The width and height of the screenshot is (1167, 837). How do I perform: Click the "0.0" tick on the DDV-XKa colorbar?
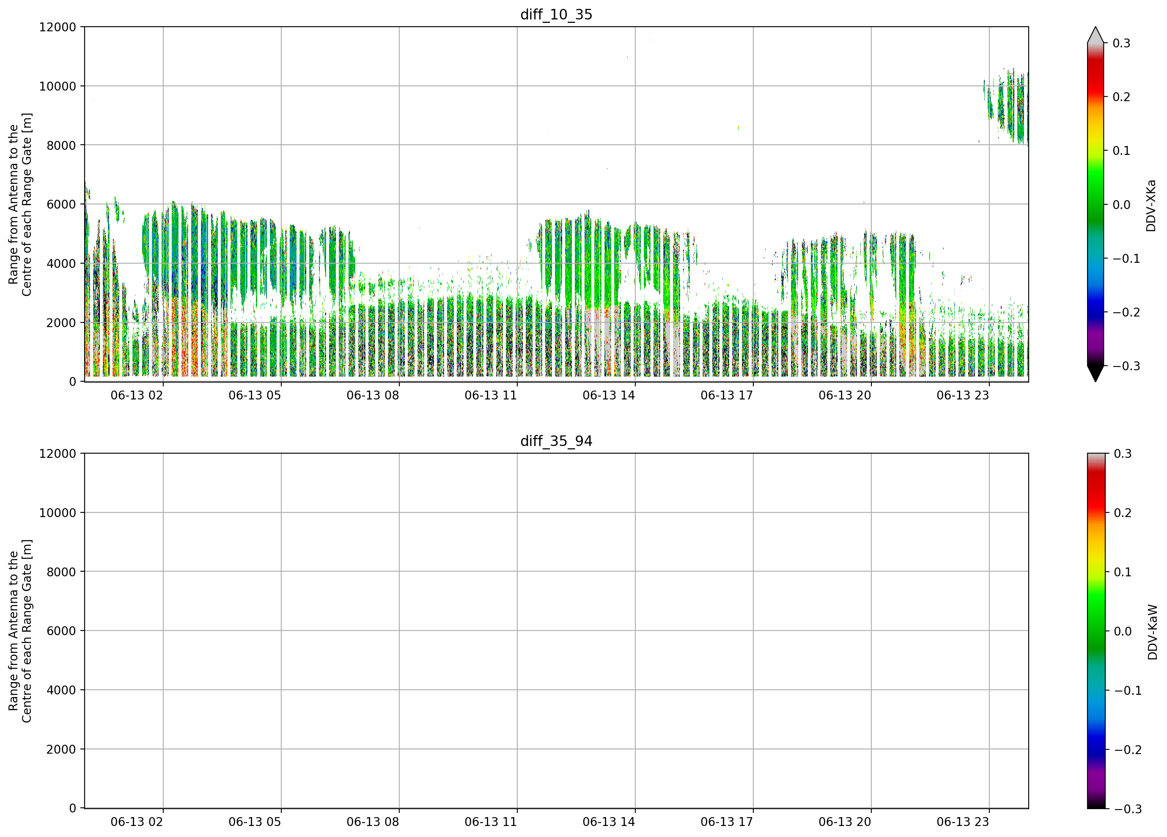1121,205
